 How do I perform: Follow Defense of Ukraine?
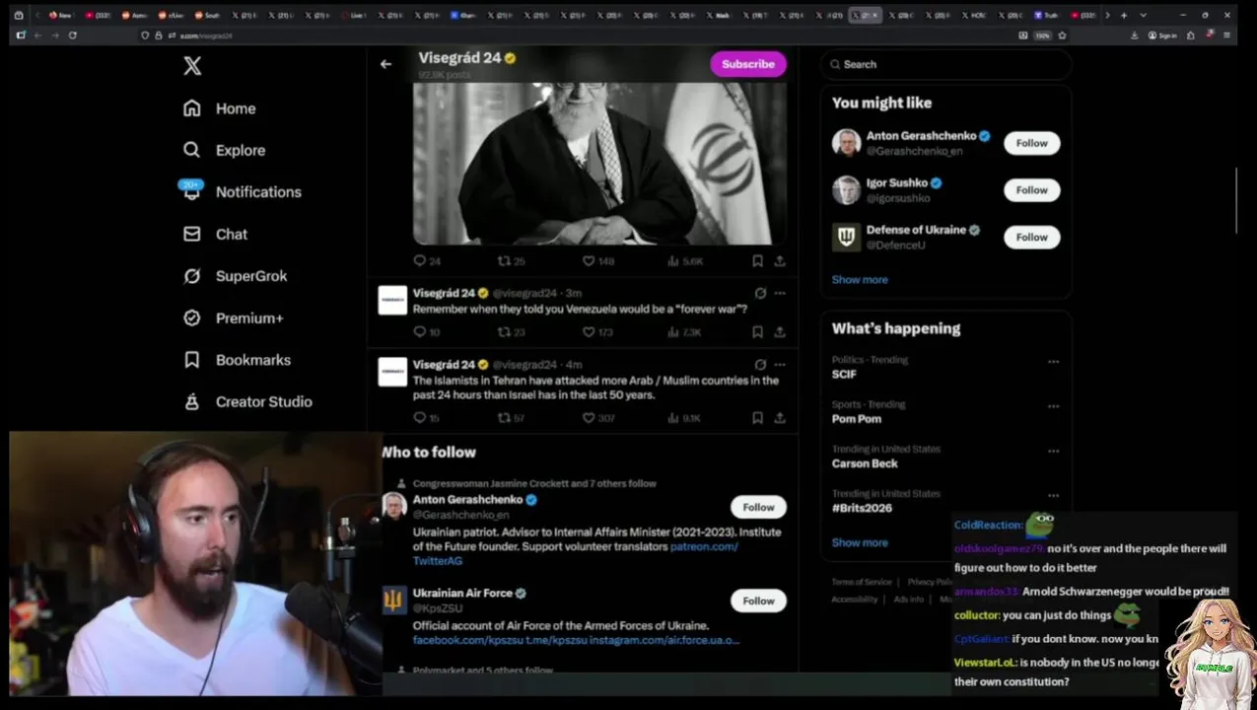pyautogui.click(x=1031, y=238)
